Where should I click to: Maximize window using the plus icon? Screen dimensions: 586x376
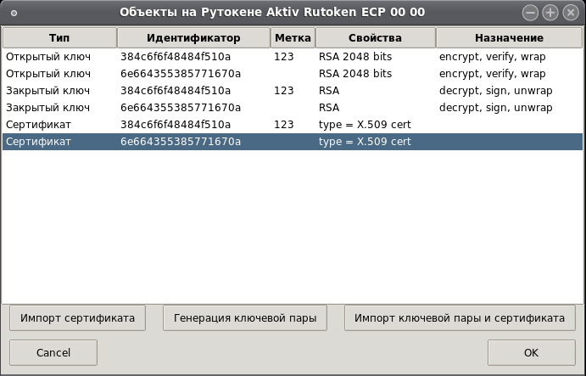550,13
